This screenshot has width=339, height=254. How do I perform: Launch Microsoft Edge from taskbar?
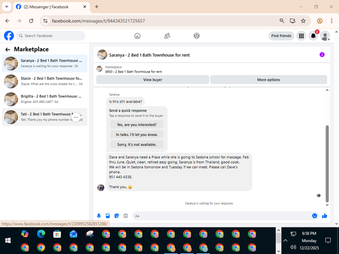click(x=41, y=234)
